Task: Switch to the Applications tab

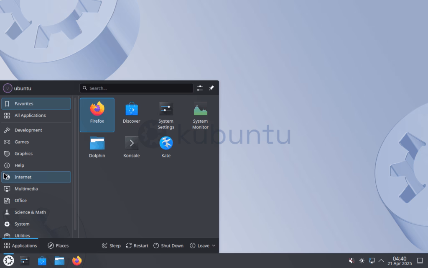Action: (x=20, y=245)
